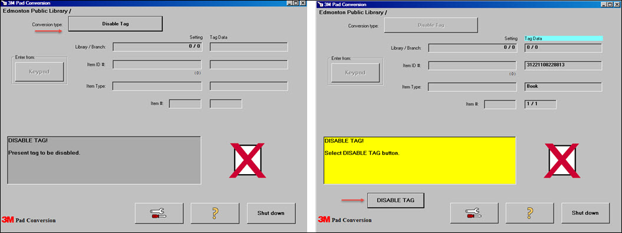Close the right 3M Pad Conversion window
The image size is (622, 233).
[x=617, y=4]
